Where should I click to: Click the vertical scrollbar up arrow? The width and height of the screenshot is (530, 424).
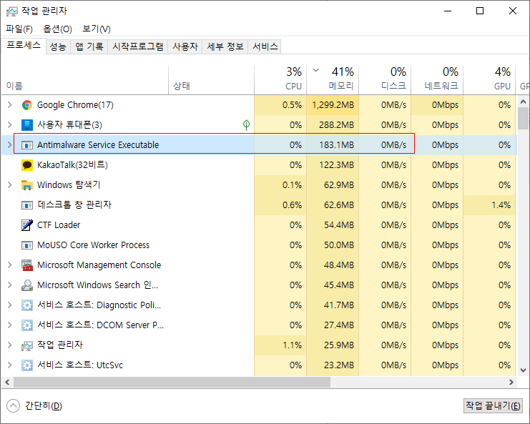pyautogui.click(x=524, y=101)
